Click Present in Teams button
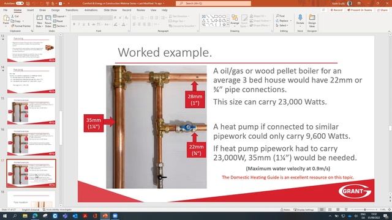392x220 pixels. click(360, 10)
